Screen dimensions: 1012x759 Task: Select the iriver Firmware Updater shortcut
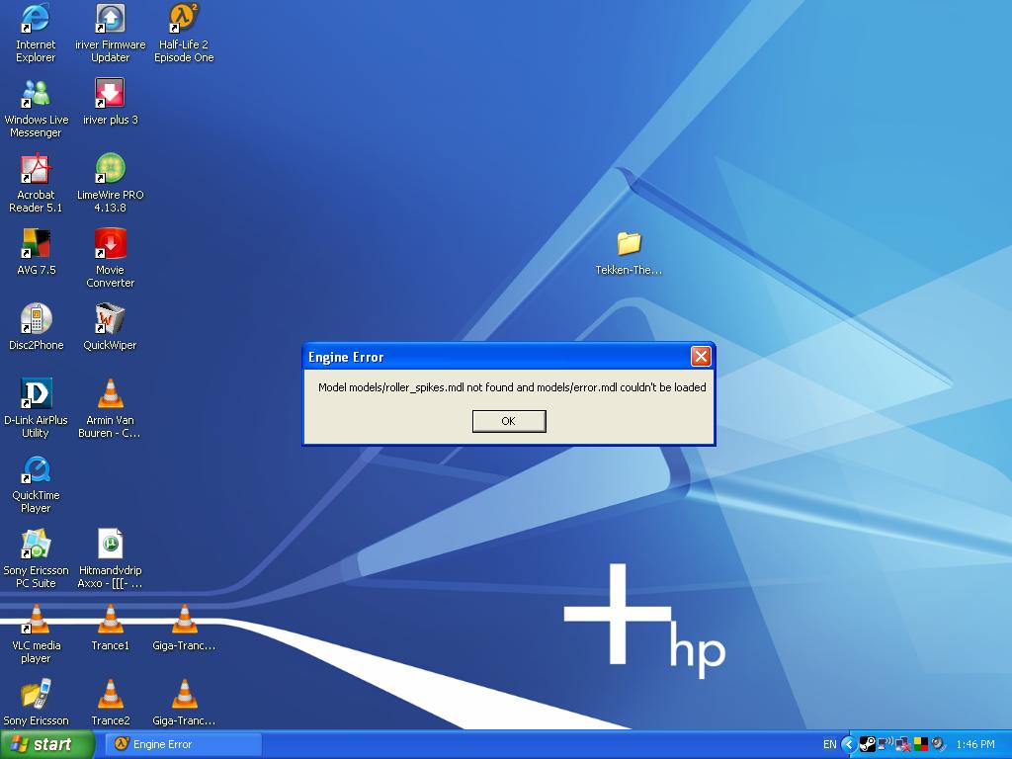[x=111, y=34]
